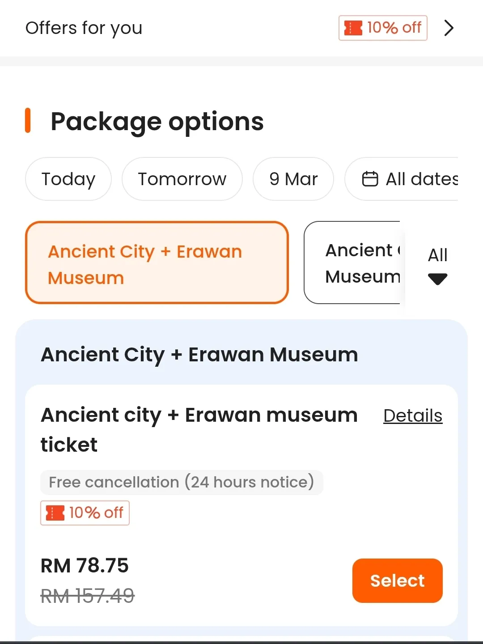Click the calendar icon in All dates
Screen dimensions: 483x644
pyautogui.click(x=370, y=179)
